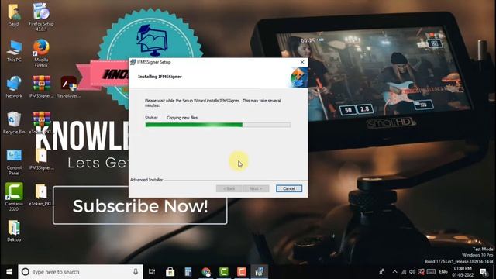Close the IFMSSigner Setup window
The width and height of the screenshot is (496, 279).
tap(302, 62)
